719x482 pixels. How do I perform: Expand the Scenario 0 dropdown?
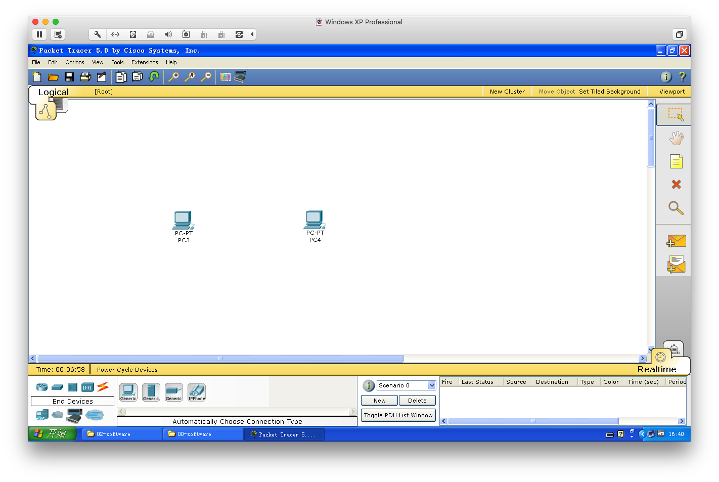(432, 385)
